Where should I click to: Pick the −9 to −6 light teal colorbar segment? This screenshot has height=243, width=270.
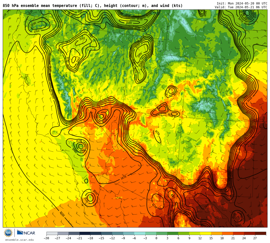(129, 233)
